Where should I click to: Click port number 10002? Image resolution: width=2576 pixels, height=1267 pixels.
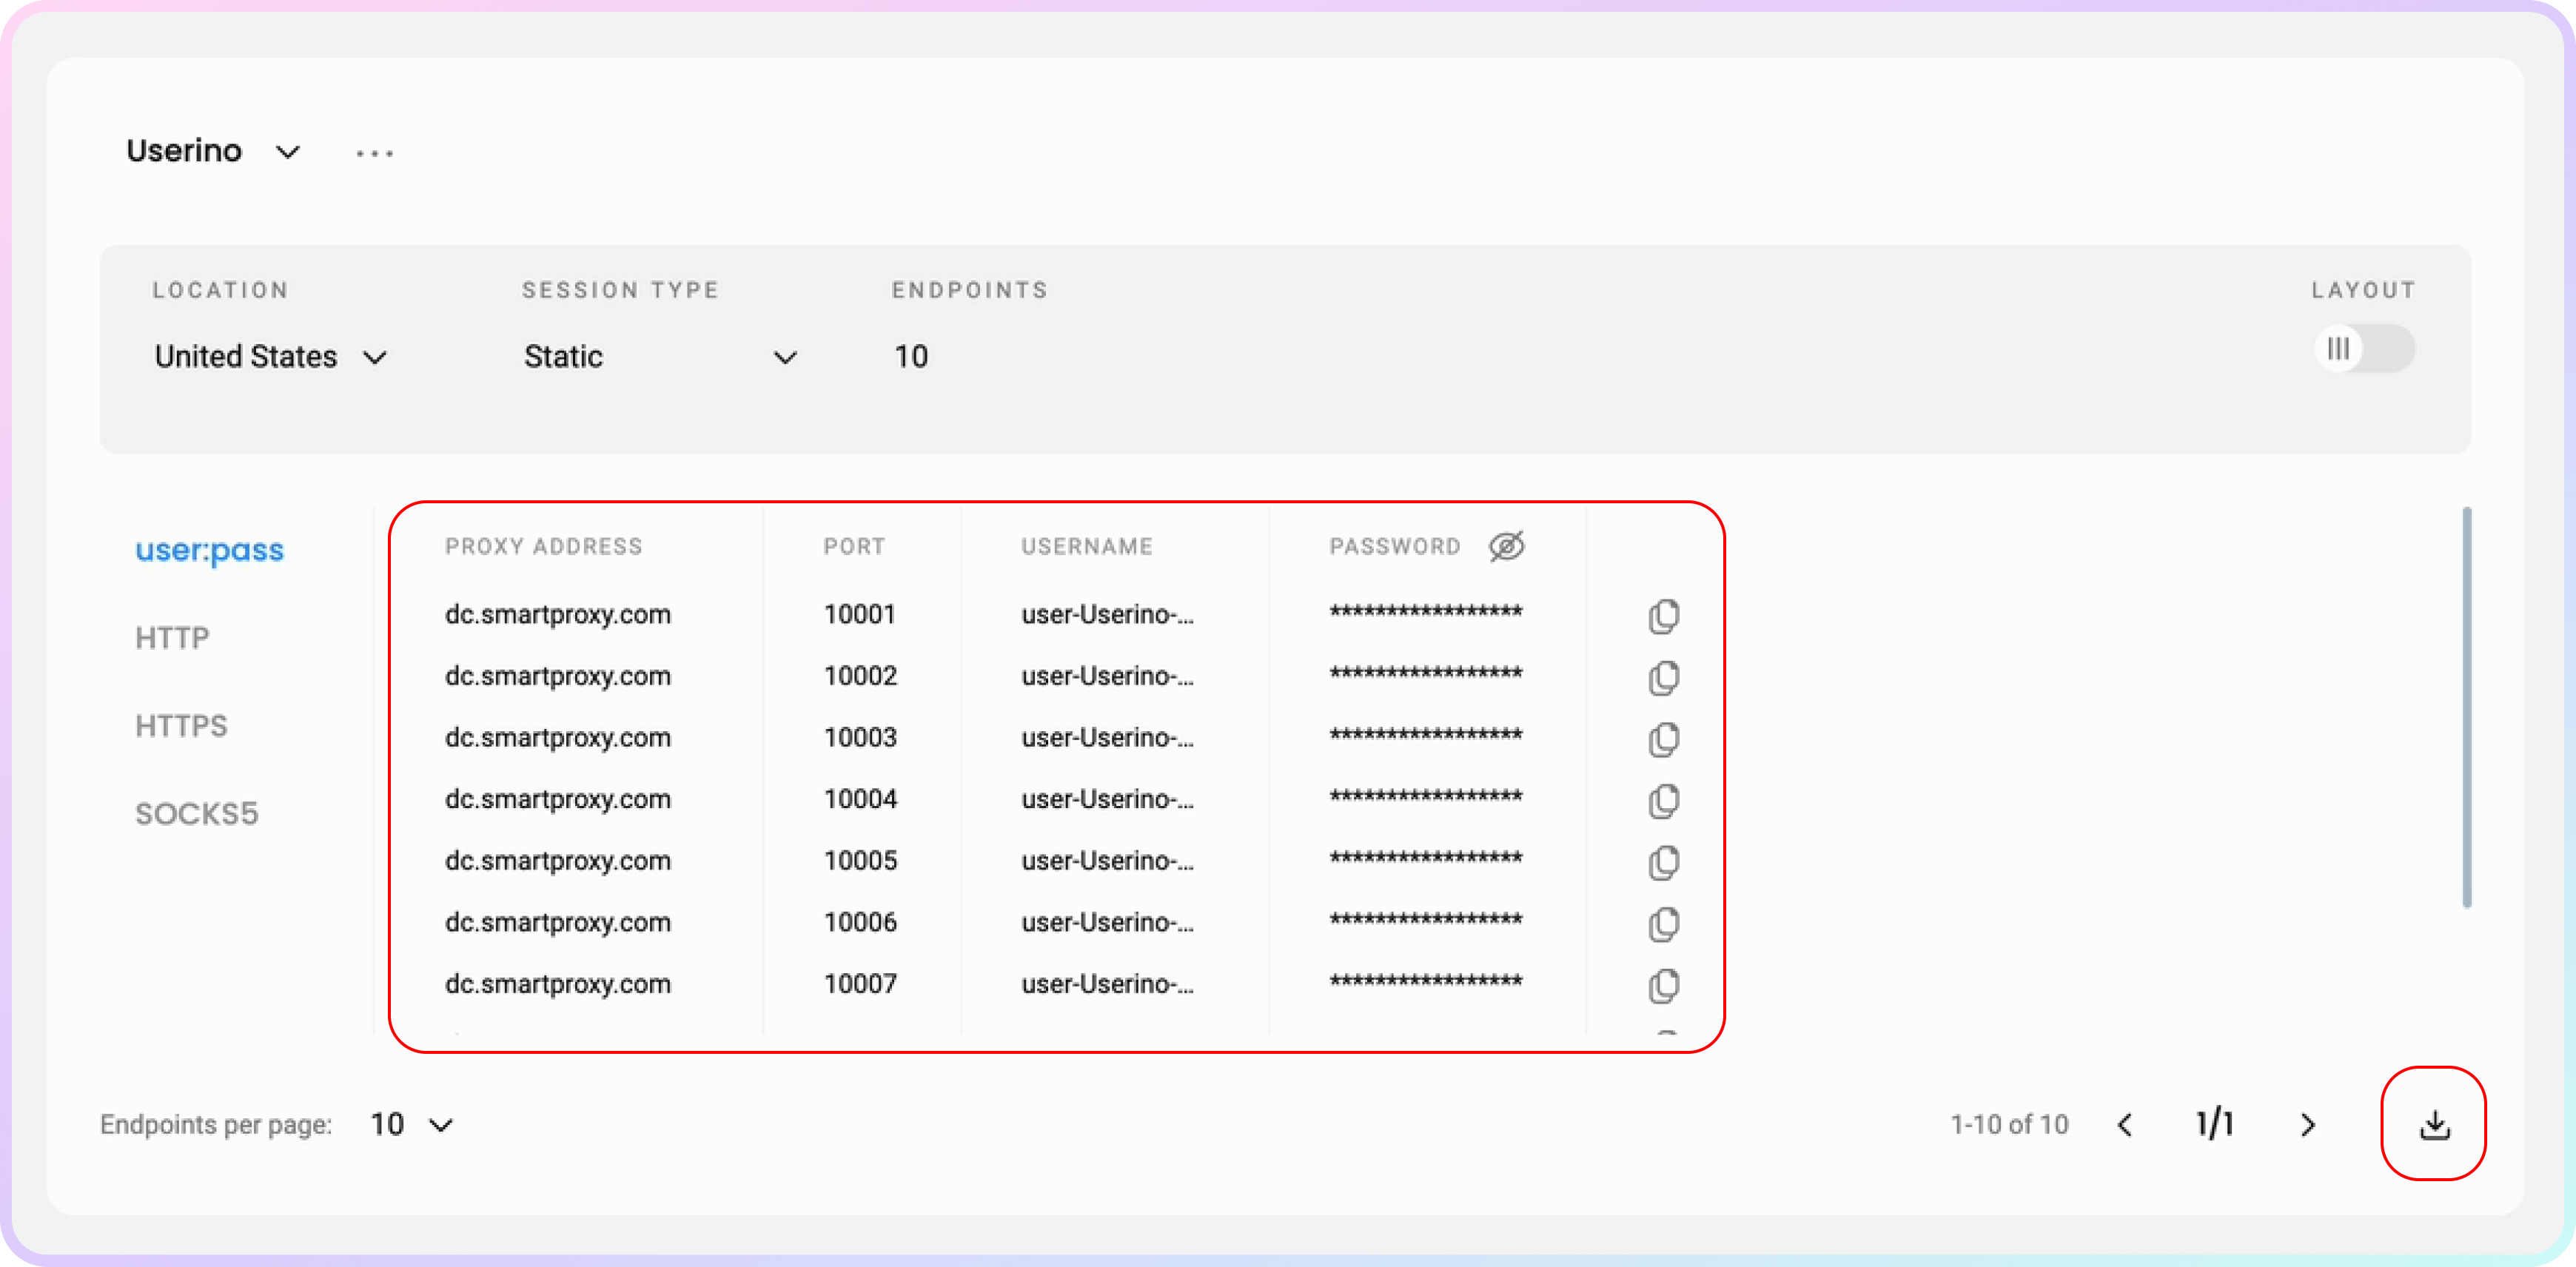[860, 676]
